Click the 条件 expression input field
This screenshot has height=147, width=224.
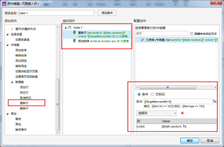178,102
